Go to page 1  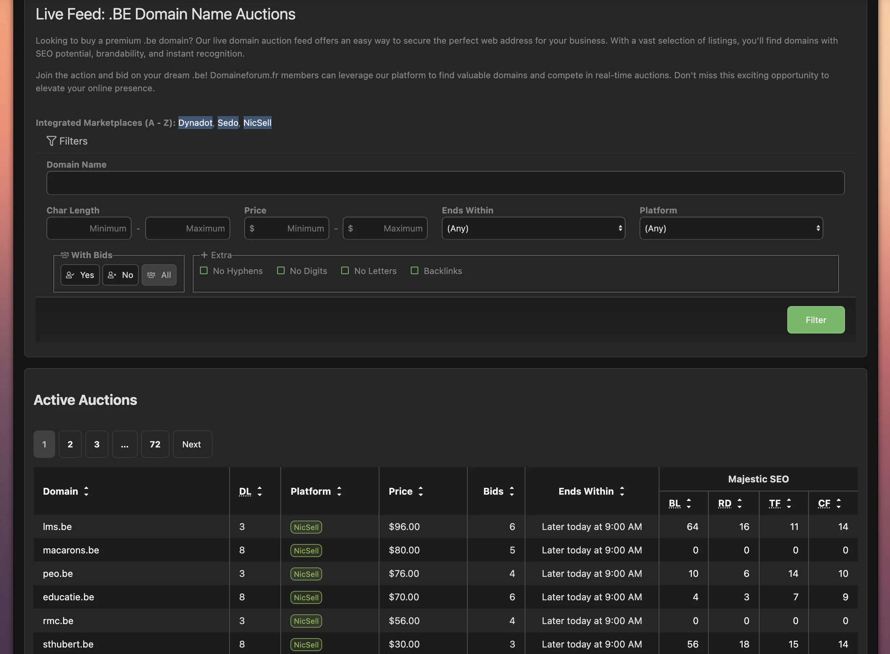[x=44, y=444]
